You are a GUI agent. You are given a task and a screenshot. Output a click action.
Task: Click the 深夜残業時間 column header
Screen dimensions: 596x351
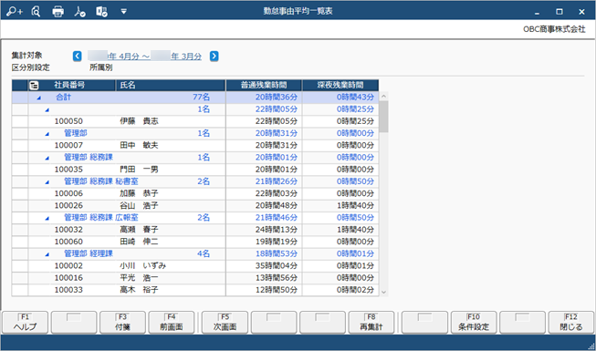340,85
